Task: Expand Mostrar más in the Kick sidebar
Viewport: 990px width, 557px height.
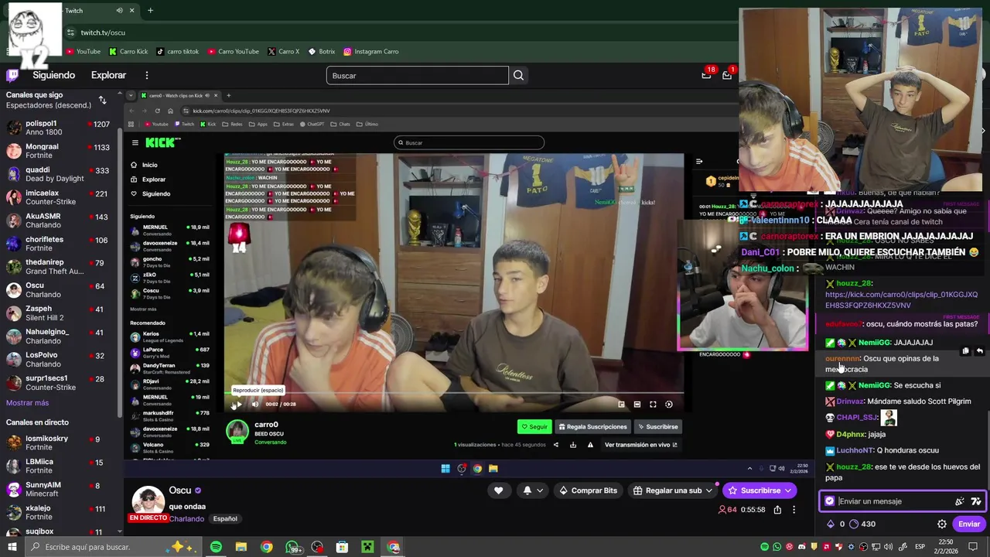Action: click(x=143, y=309)
